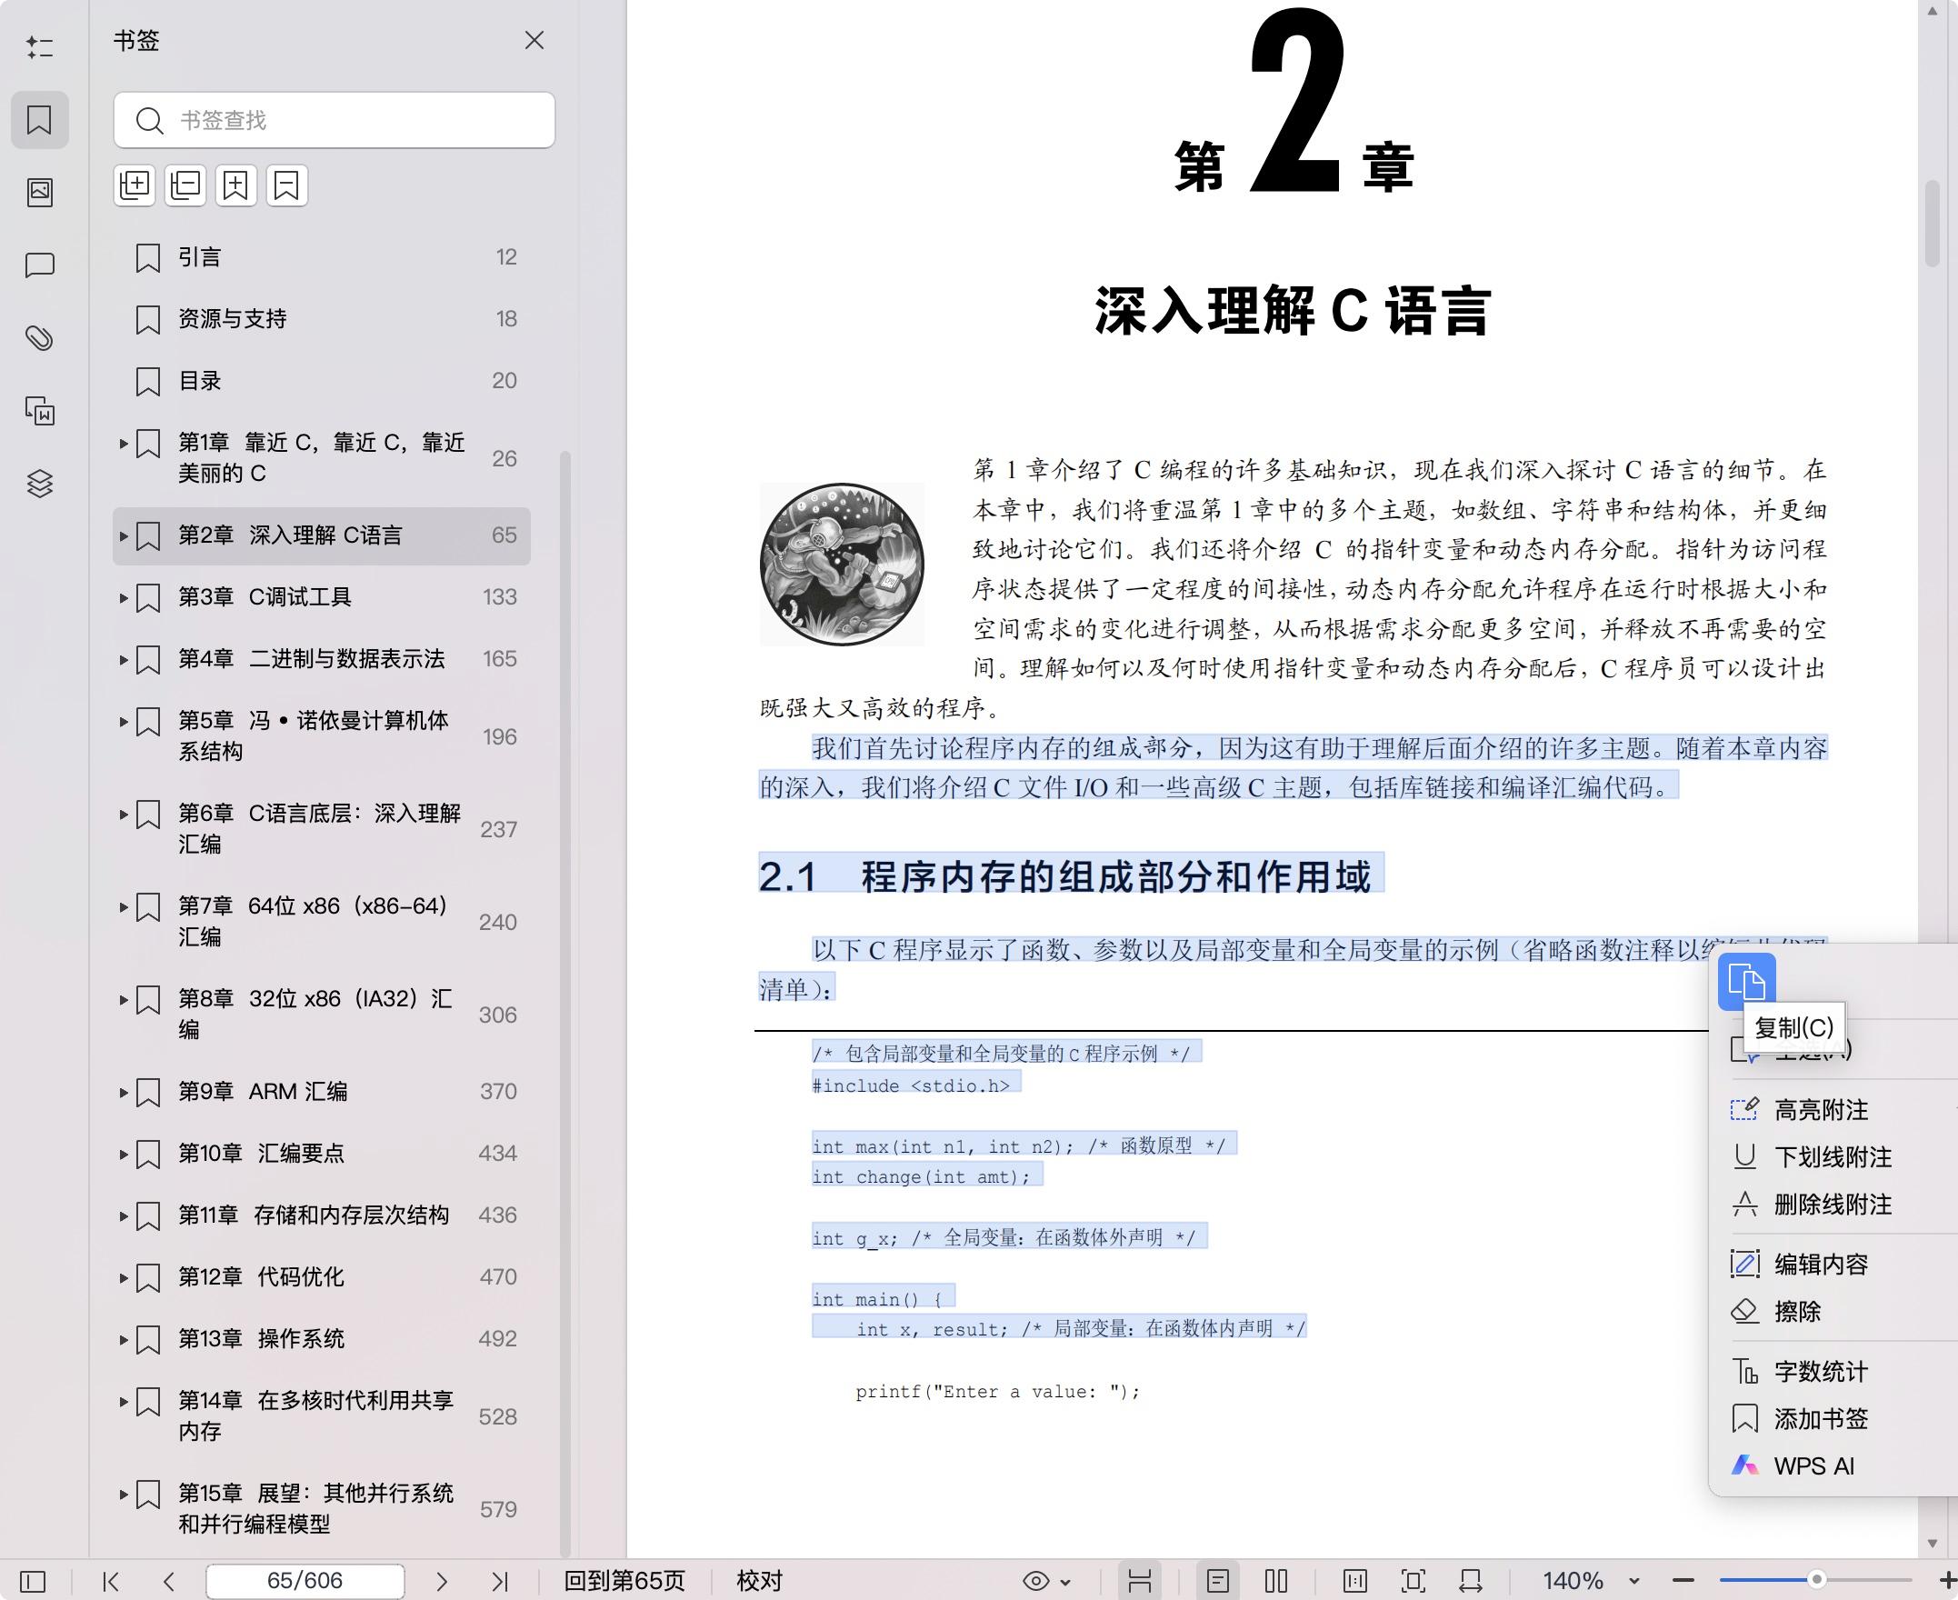Select two-page view

click(1276, 1582)
